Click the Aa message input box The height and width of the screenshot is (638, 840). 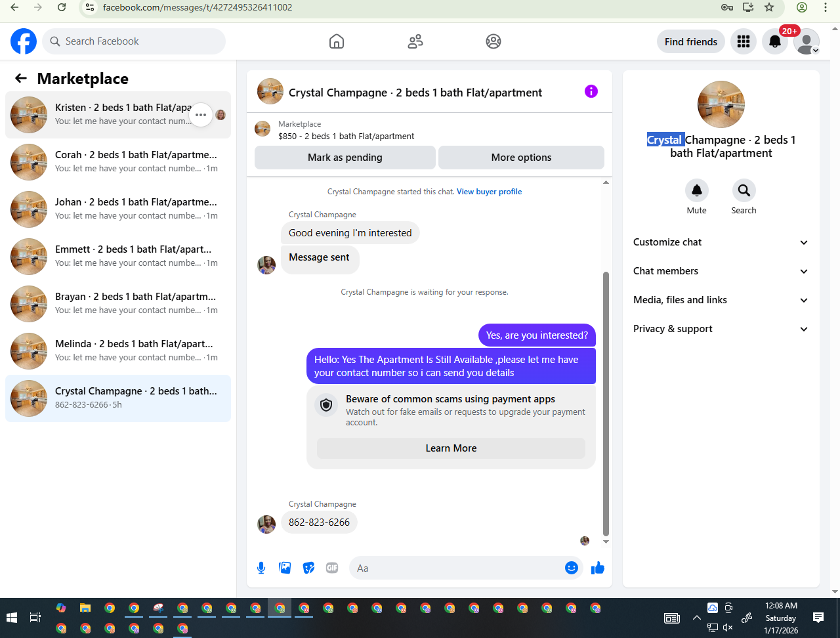click(456, 568)
